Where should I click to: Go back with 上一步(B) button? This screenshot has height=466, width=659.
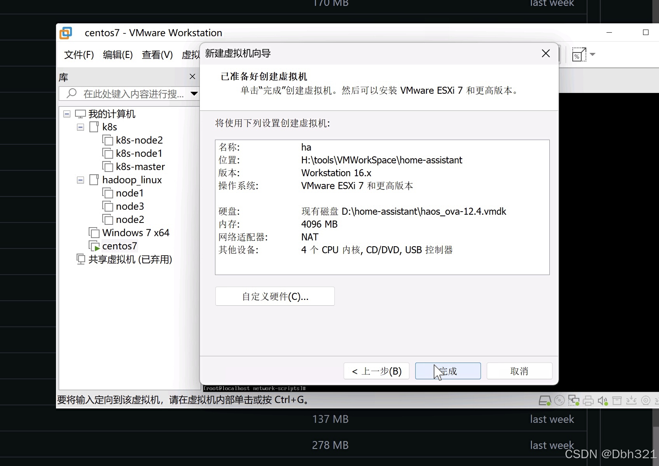pyautogui.click(x=377, y=371)
